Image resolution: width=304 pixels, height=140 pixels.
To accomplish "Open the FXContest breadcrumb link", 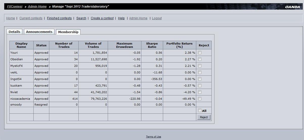I will click(x=15, y=7).
